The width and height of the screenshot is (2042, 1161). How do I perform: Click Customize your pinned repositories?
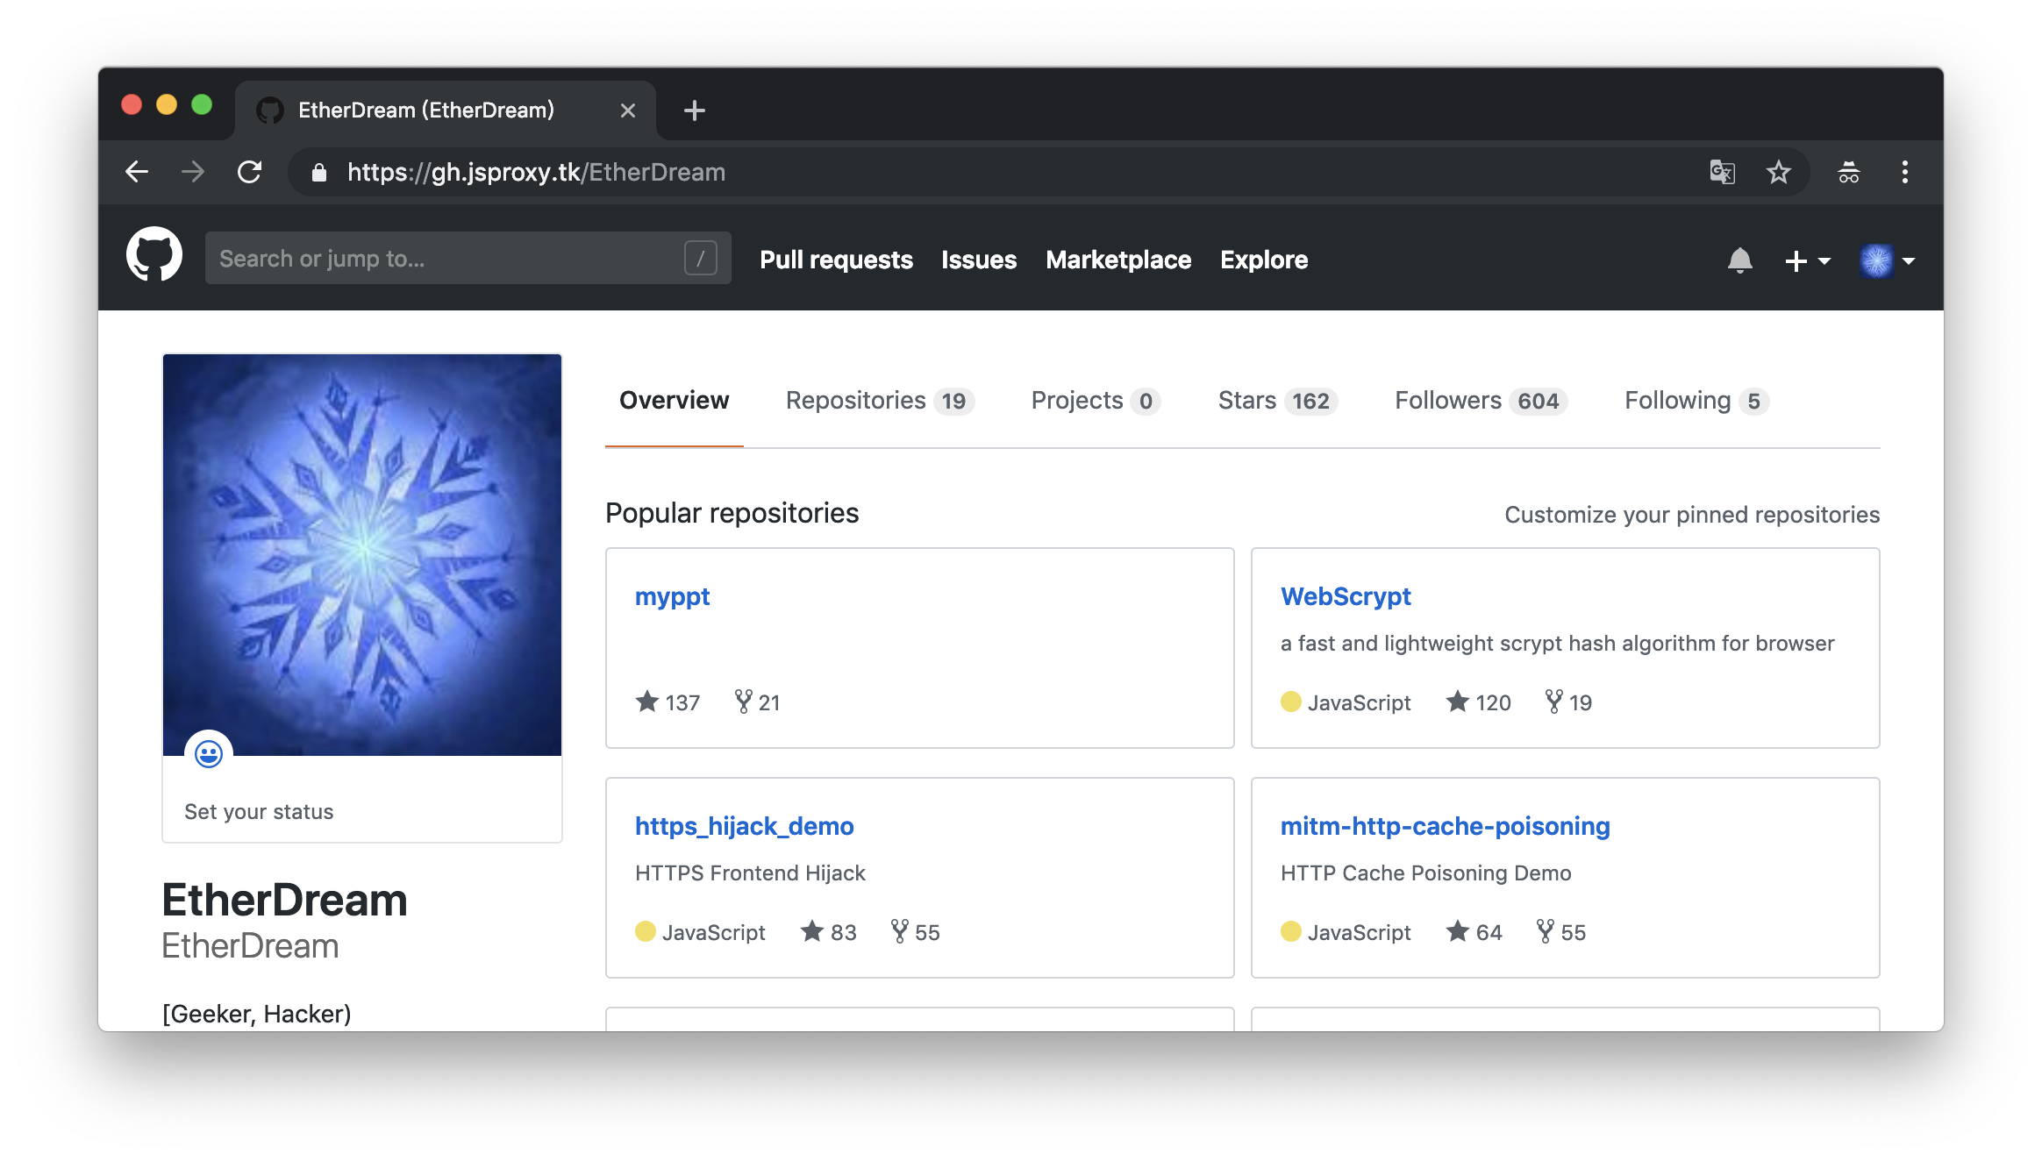1692,515
